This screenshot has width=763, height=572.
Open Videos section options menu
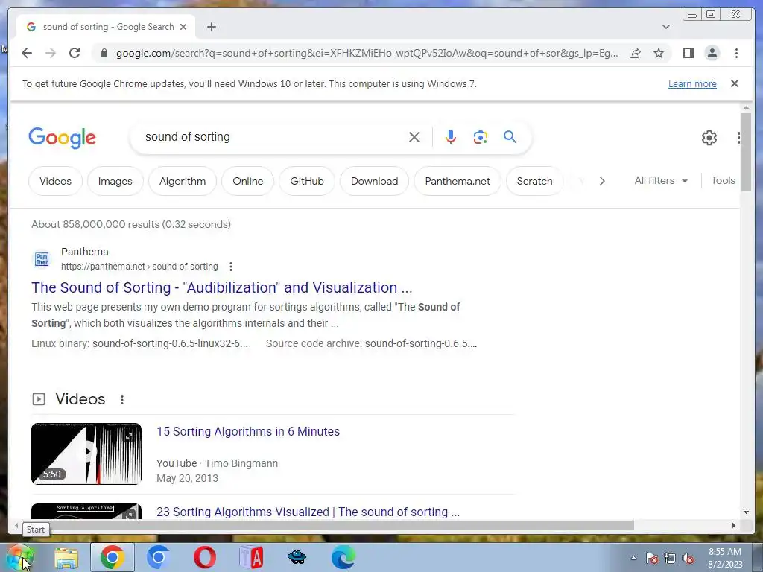[122, 400]
